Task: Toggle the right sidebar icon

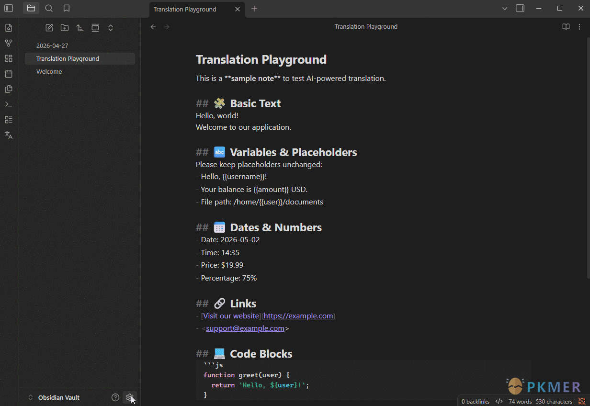Action: [x=520, y=8]
